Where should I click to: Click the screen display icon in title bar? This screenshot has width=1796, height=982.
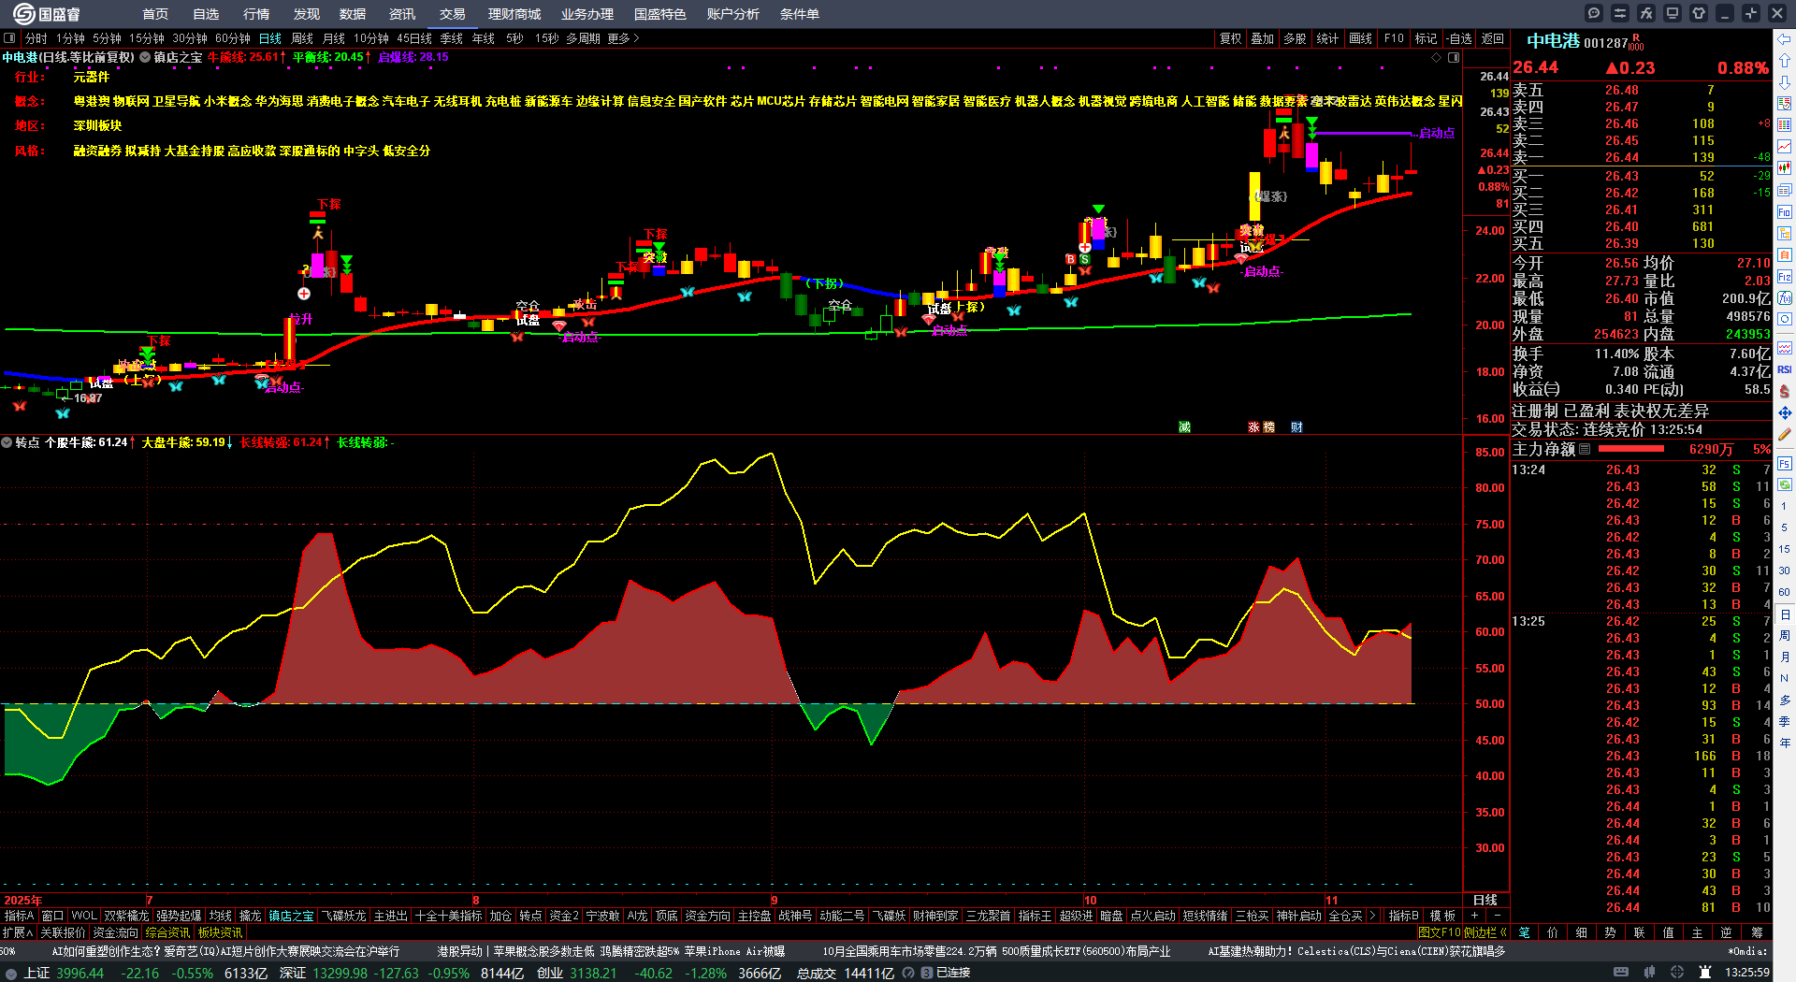tap(1673, 13)
